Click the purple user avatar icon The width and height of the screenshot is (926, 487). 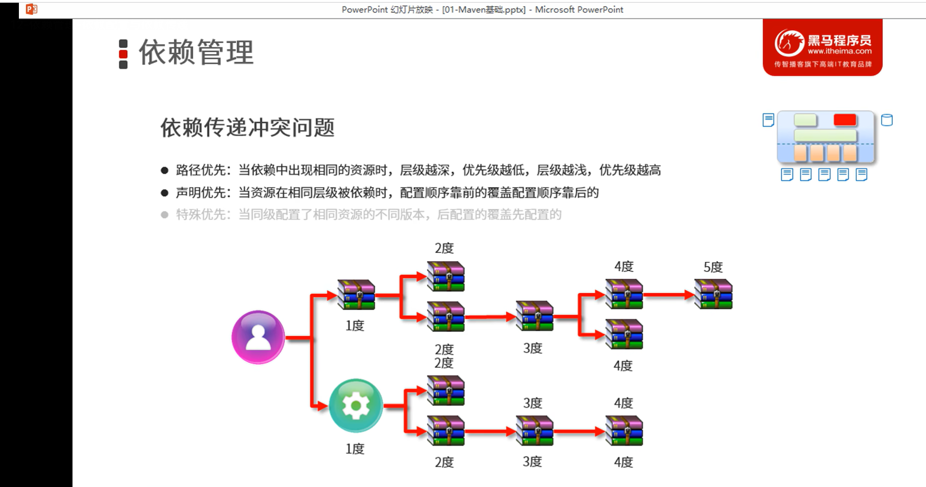pyautogui.click(x=258, y=337)
